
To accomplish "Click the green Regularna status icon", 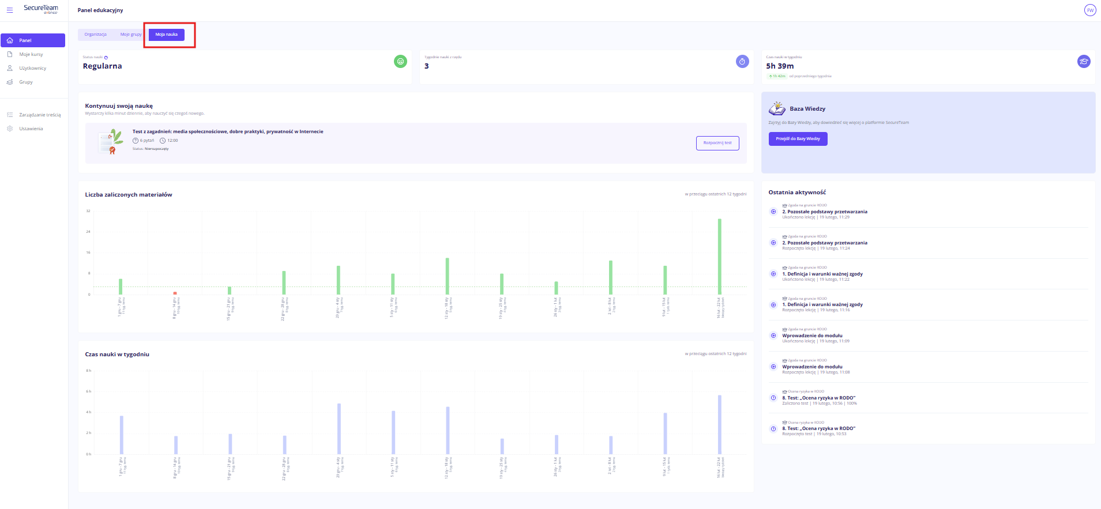I will pyautogui.click(x=400, y=61).
